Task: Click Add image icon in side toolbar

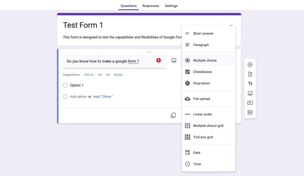Action: coord(250,93)
